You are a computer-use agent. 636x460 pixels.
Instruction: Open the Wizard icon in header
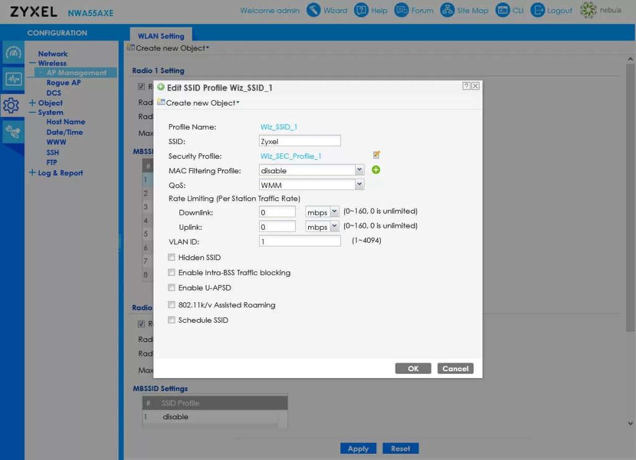314,10
